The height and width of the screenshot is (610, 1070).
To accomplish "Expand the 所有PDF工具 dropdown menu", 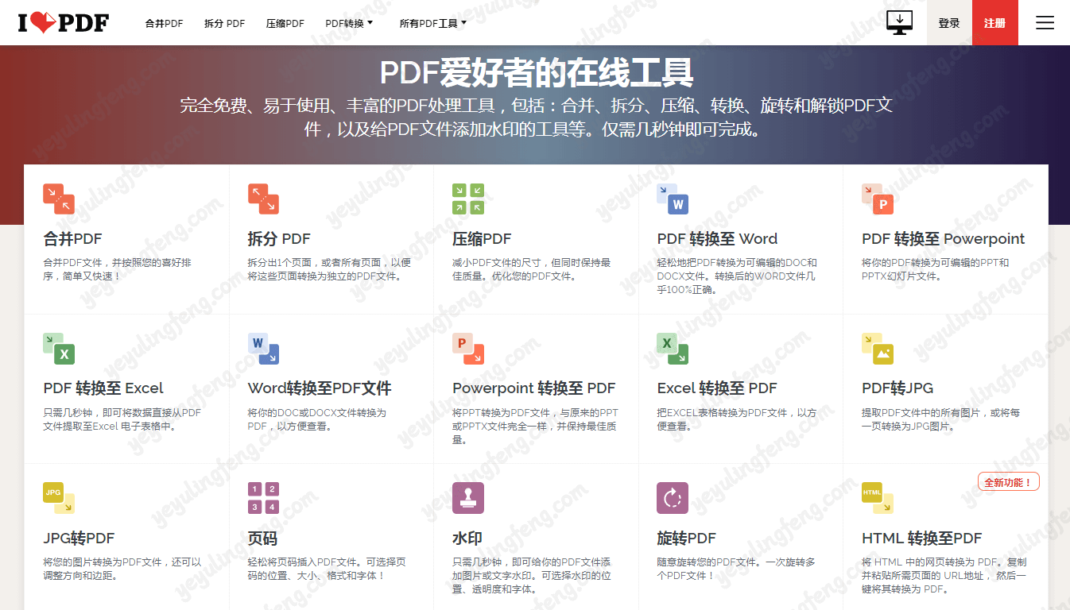I will (x=432, y=23).
